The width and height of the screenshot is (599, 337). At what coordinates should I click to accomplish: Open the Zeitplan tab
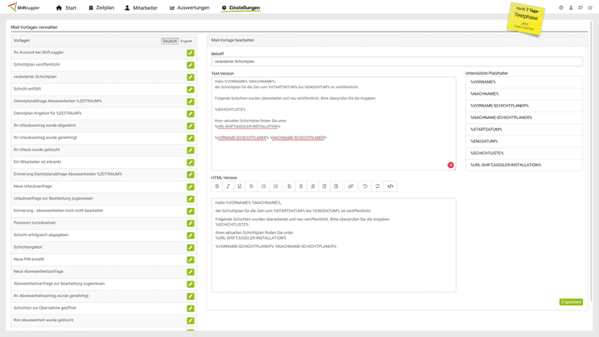pyautogui.click(x=101, y=7)
